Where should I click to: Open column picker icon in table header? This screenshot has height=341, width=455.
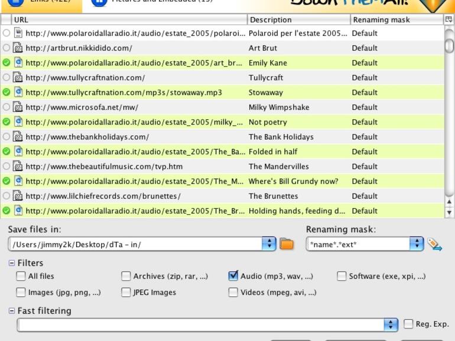click(x=448, y=19)
